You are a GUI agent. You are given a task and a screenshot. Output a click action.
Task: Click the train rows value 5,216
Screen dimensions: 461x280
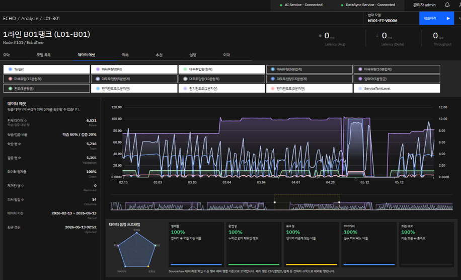[92, 144]
